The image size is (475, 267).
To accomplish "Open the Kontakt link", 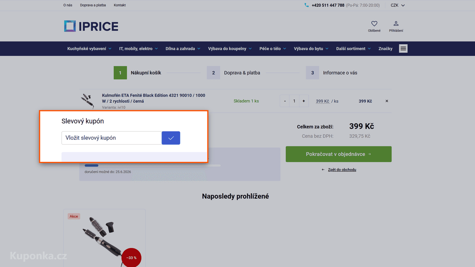I will 120,5.
